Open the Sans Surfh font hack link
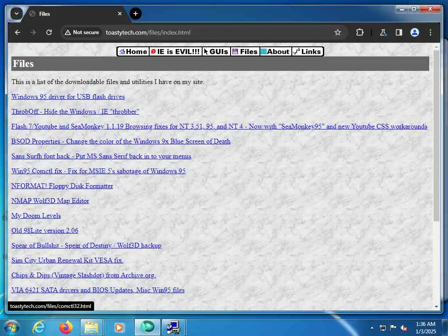The width and height of the screenshot is (448, 336). click(101, 156)
